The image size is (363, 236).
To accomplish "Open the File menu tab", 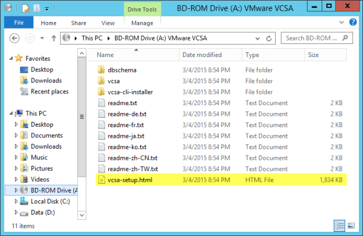I will click(19, 23).
